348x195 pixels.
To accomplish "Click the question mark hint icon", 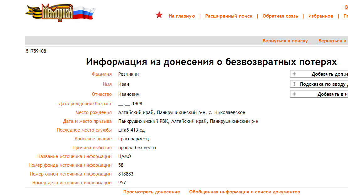I will tap(294, 84).
